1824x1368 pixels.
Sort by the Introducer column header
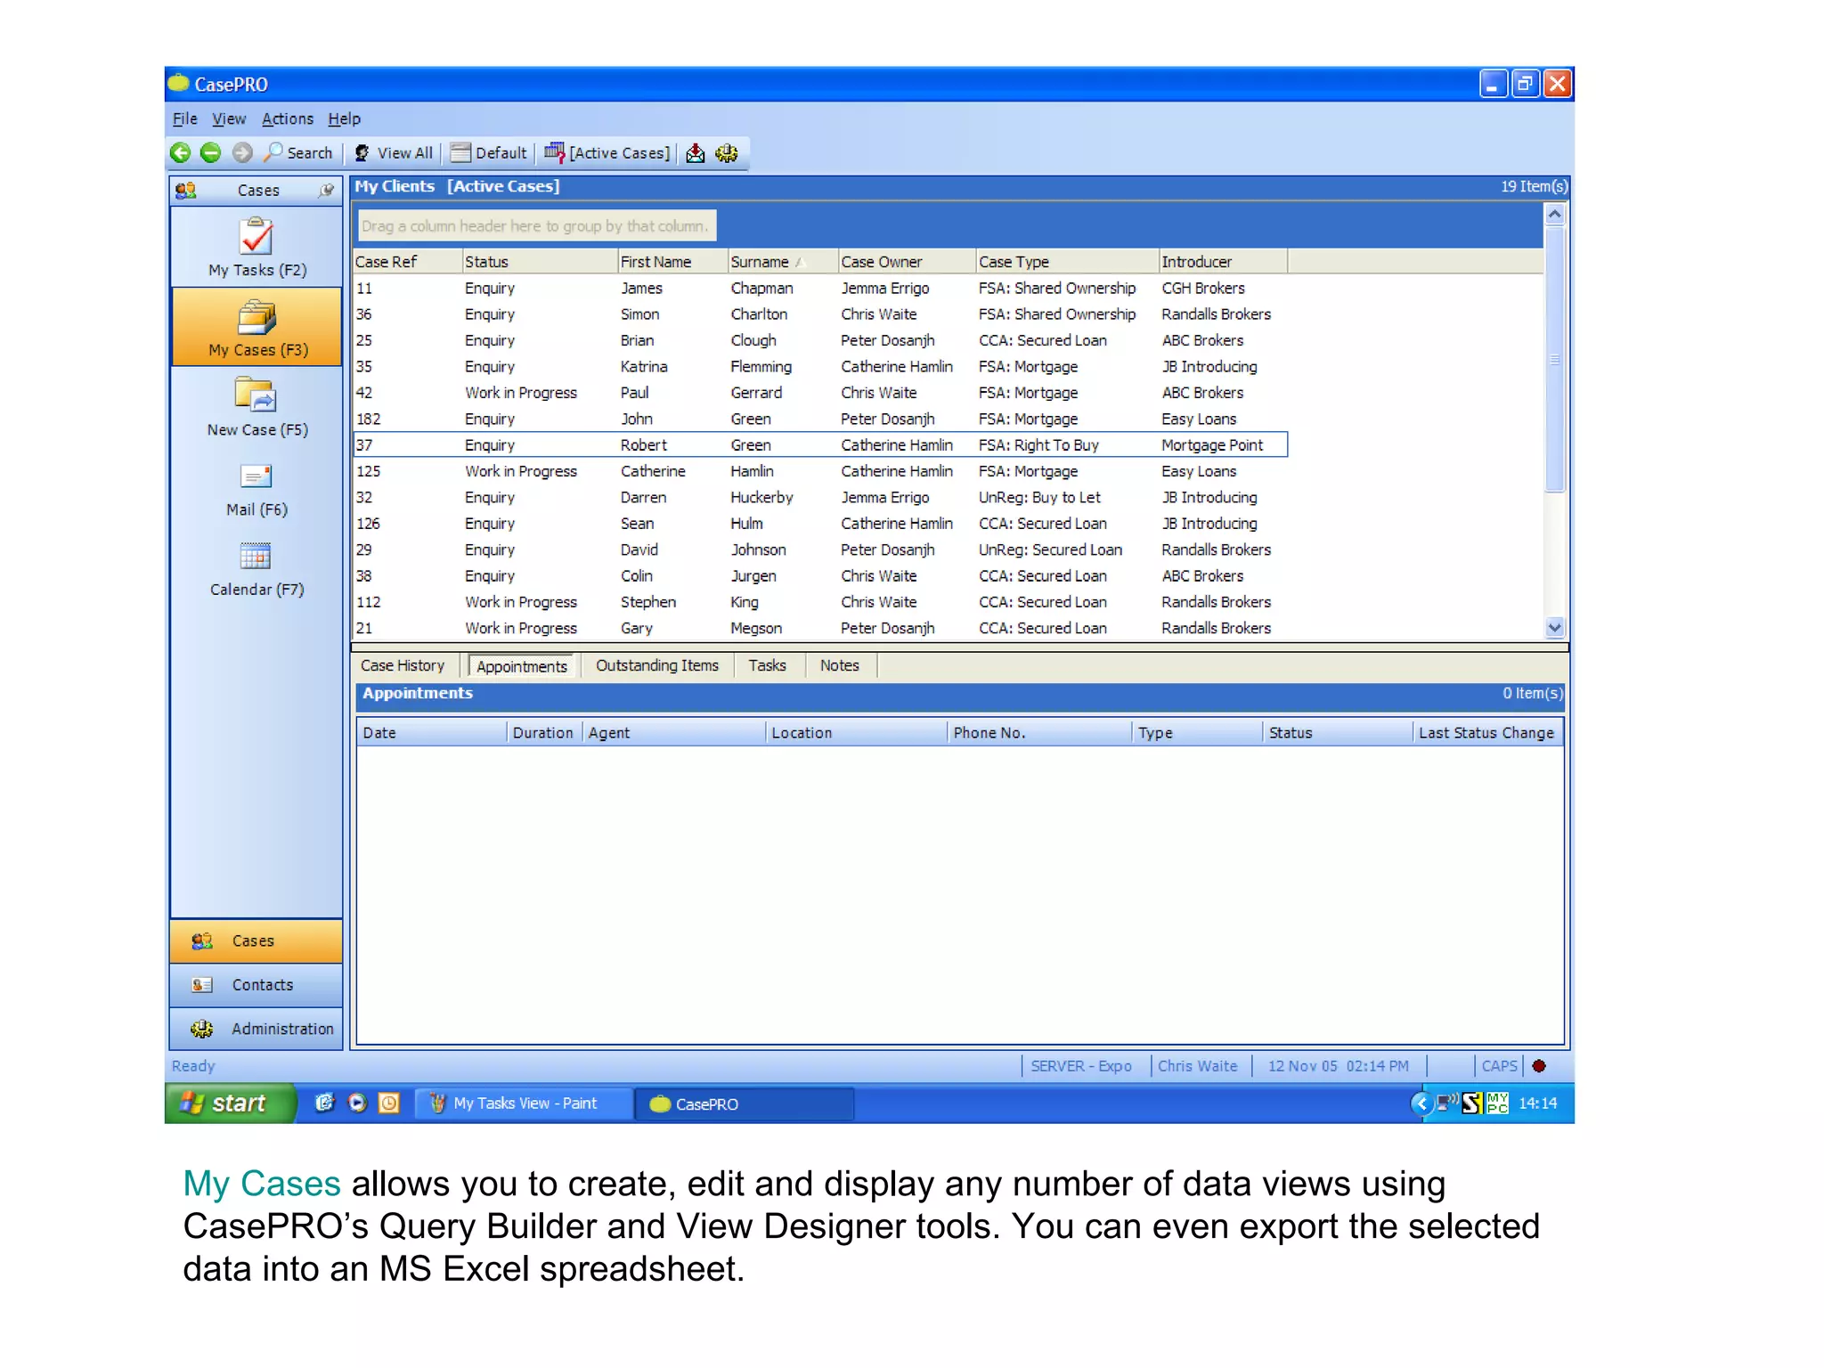1223,262
